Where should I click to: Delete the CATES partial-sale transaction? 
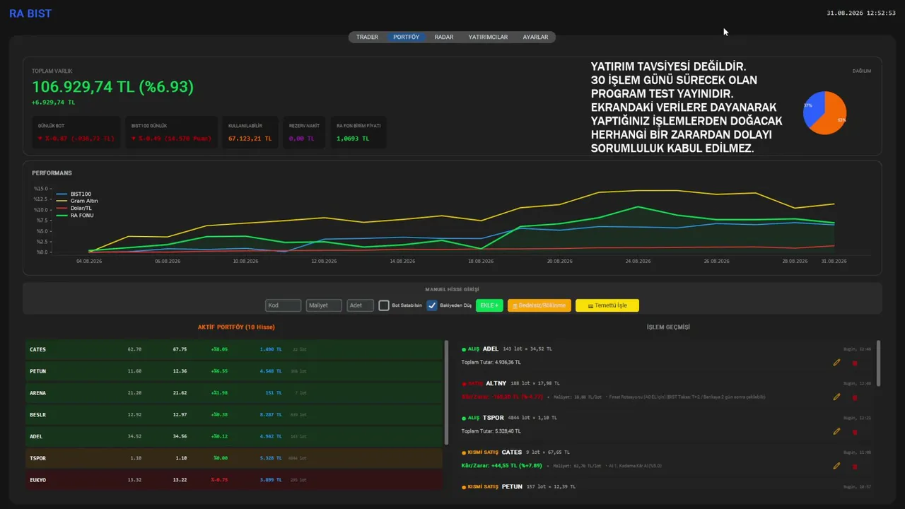(x=854, y=467)
